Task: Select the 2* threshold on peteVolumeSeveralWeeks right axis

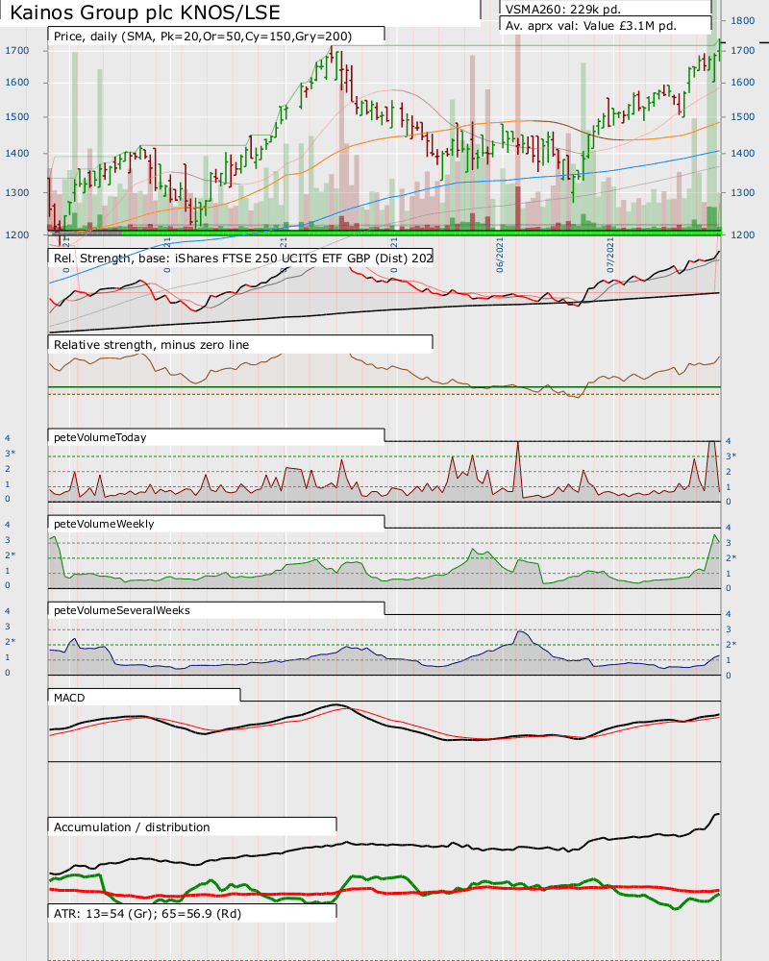Action: [731, 644]
